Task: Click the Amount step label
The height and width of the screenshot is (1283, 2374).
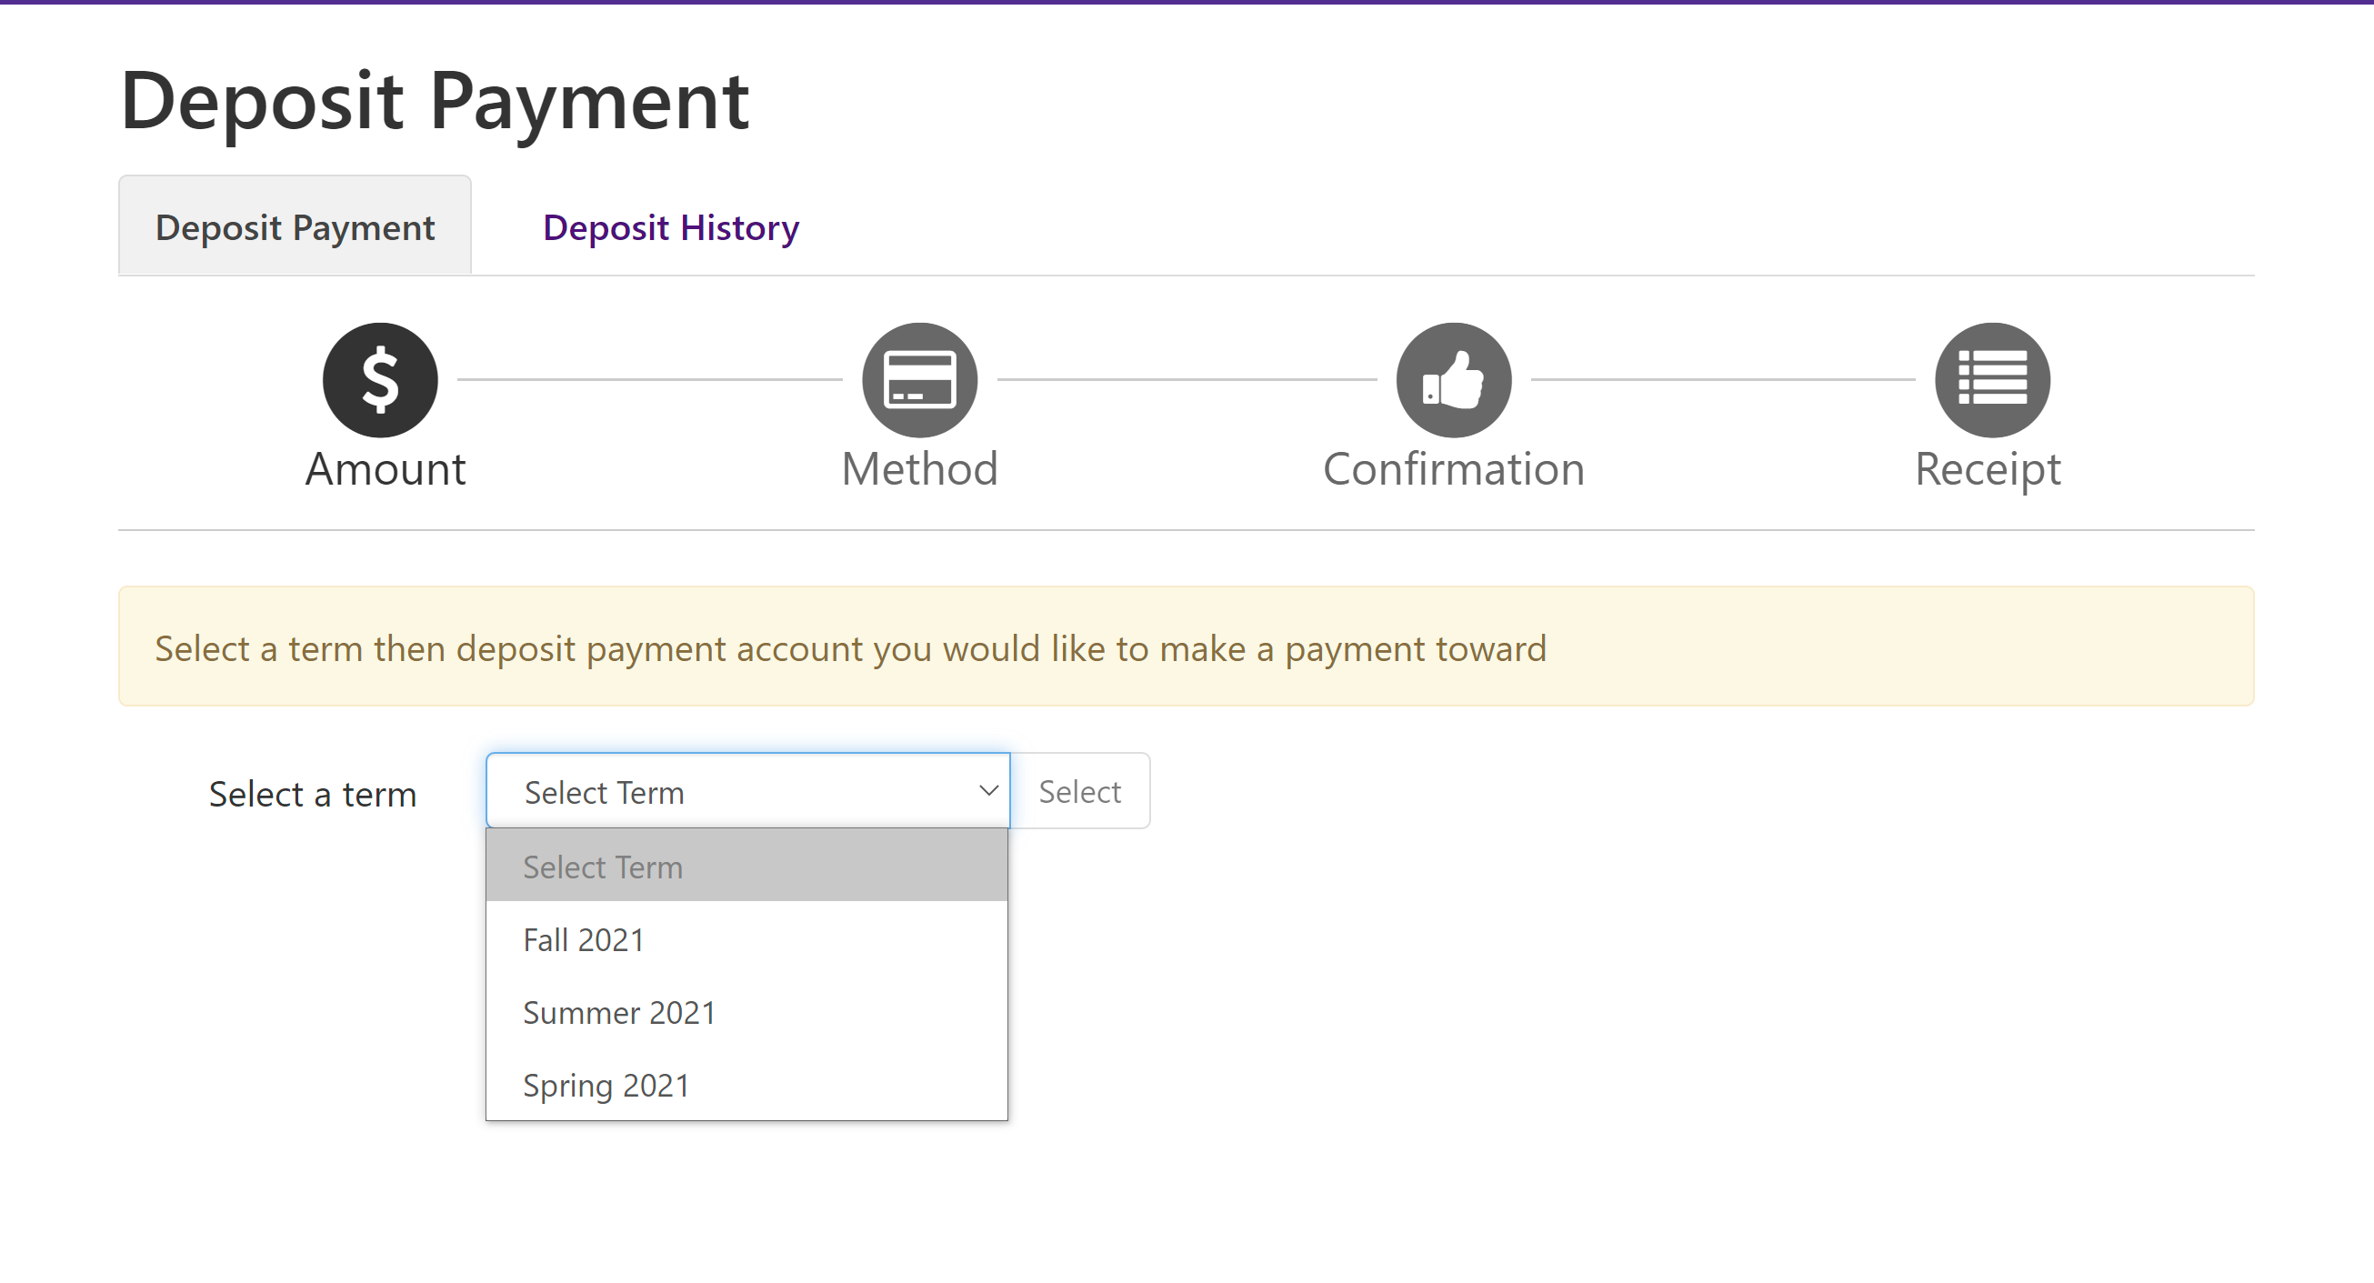Action: coord(386,469)
